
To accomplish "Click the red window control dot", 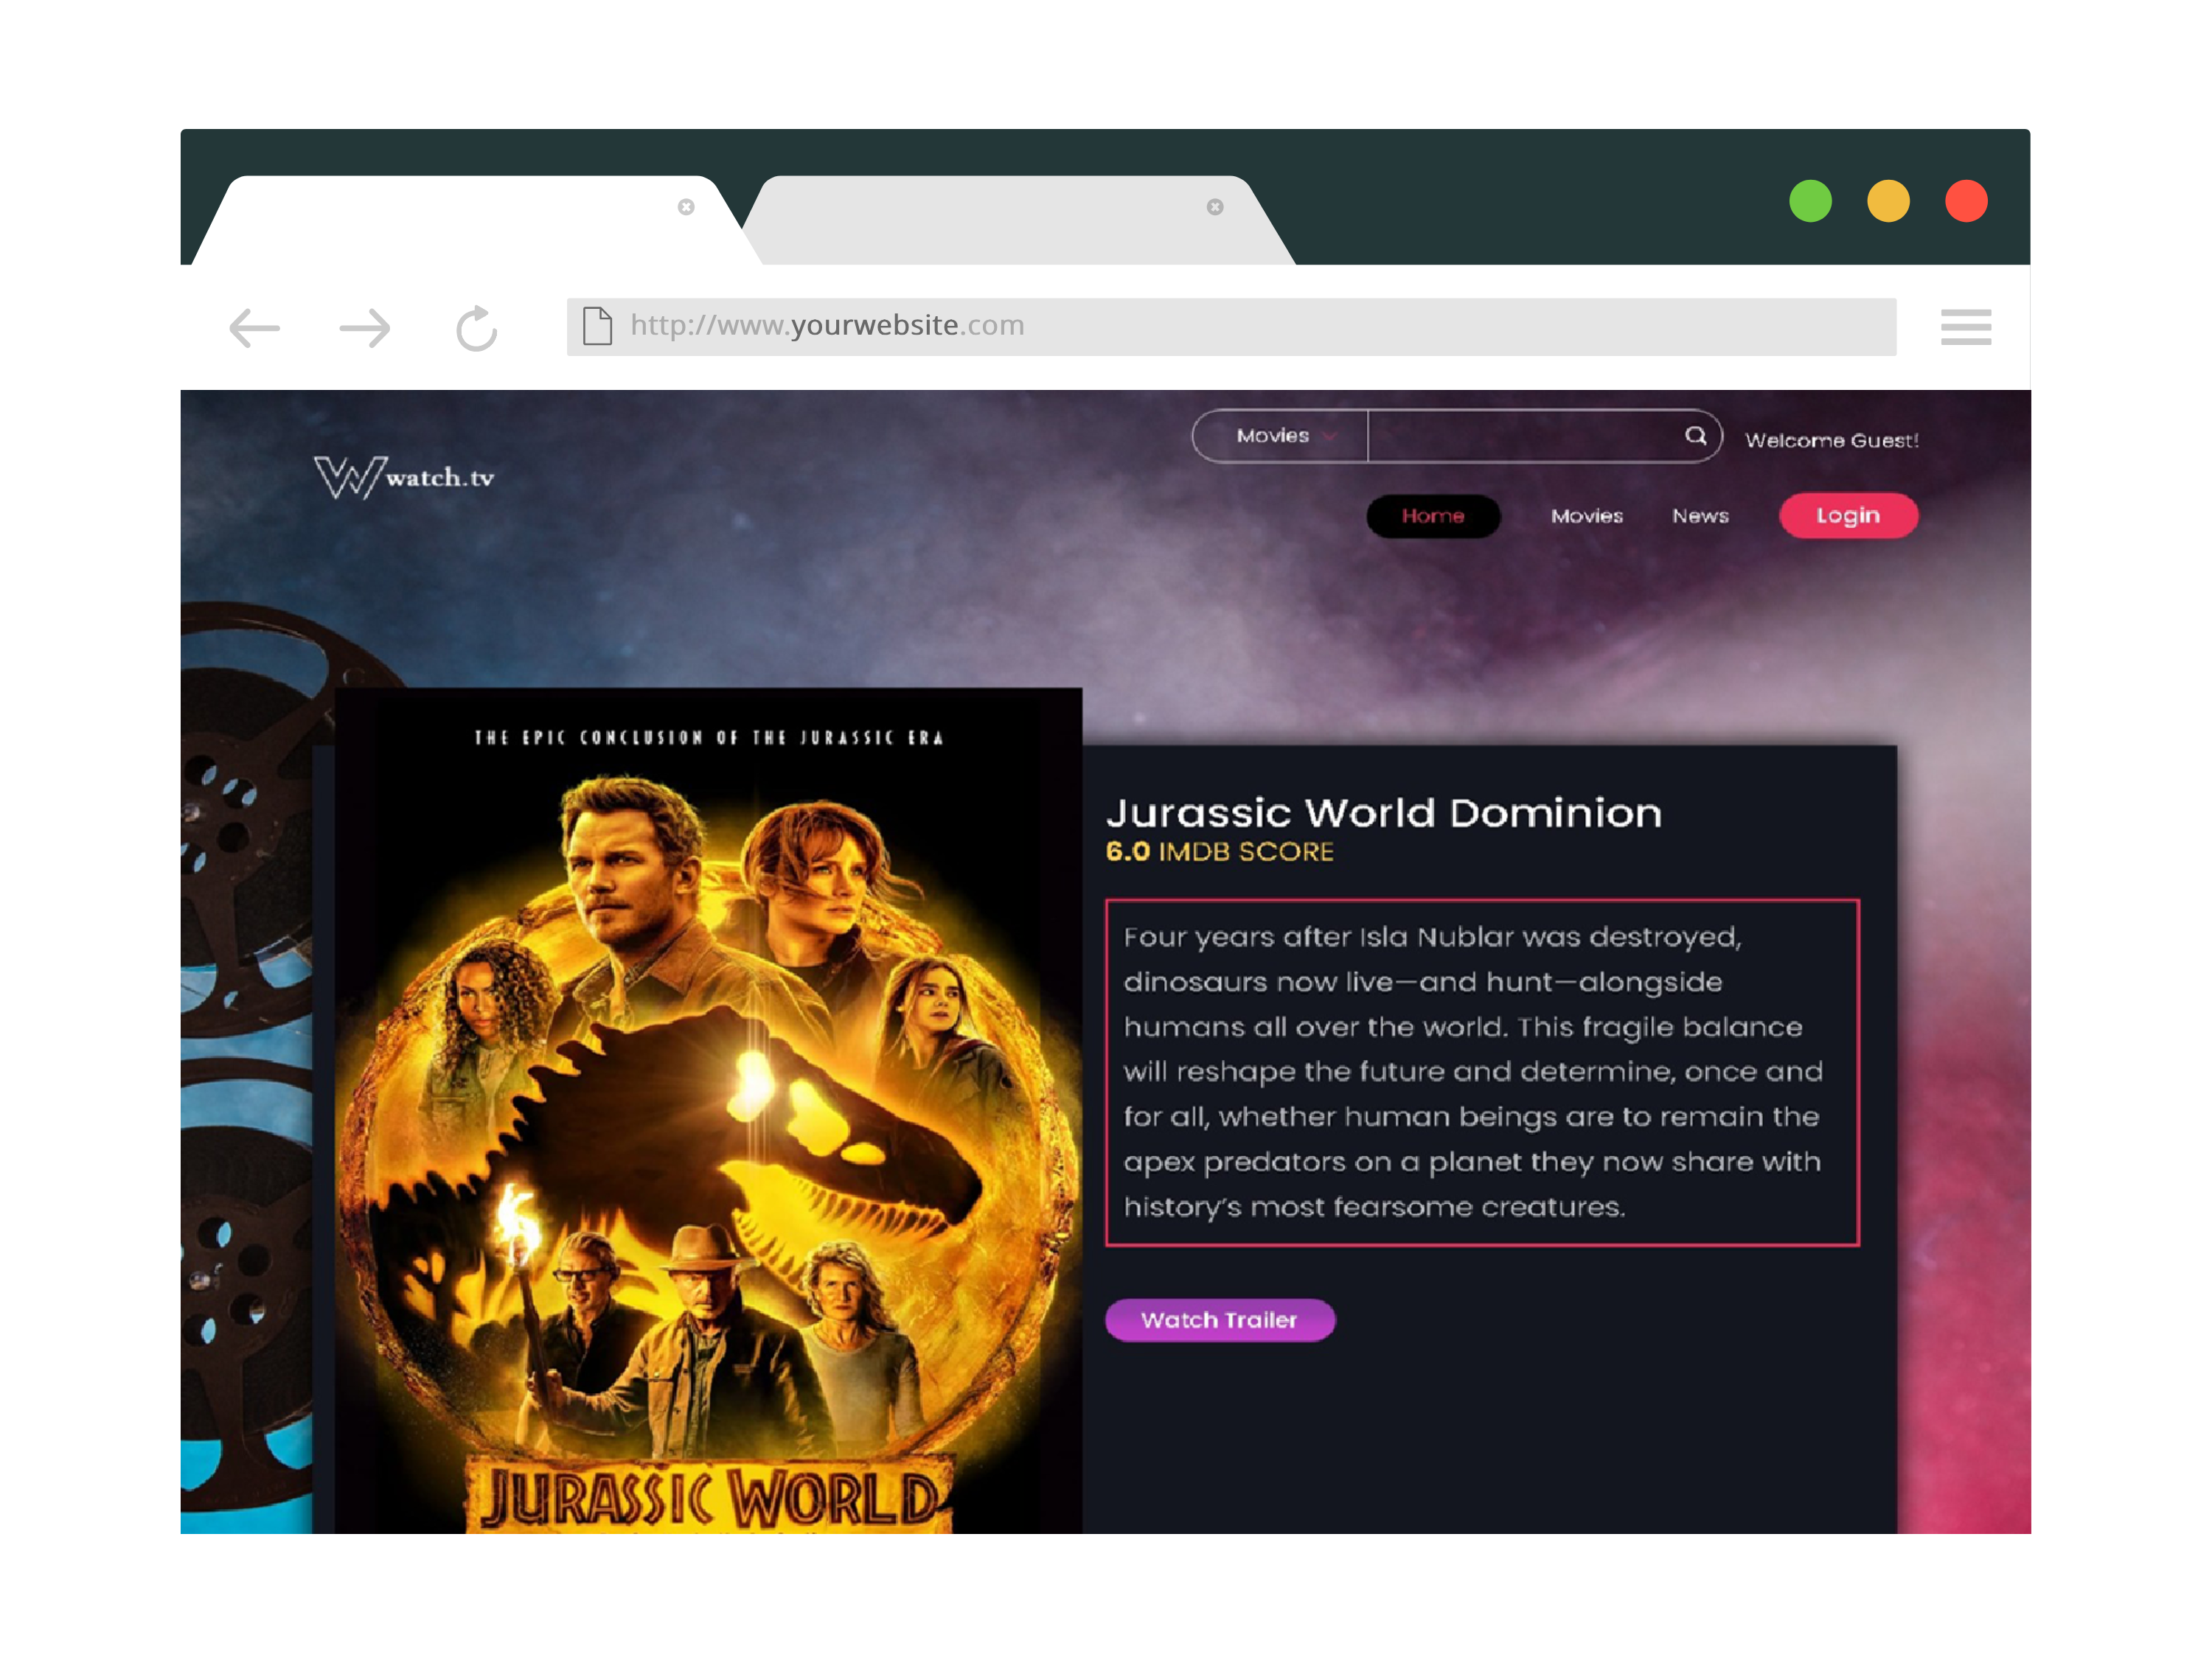I will click(1966, 201).
